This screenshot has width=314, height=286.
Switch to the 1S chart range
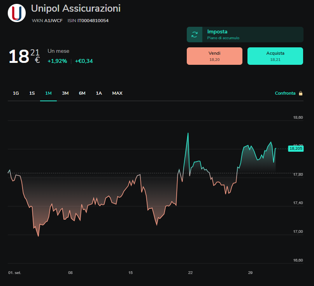click(x=32, y=93)
